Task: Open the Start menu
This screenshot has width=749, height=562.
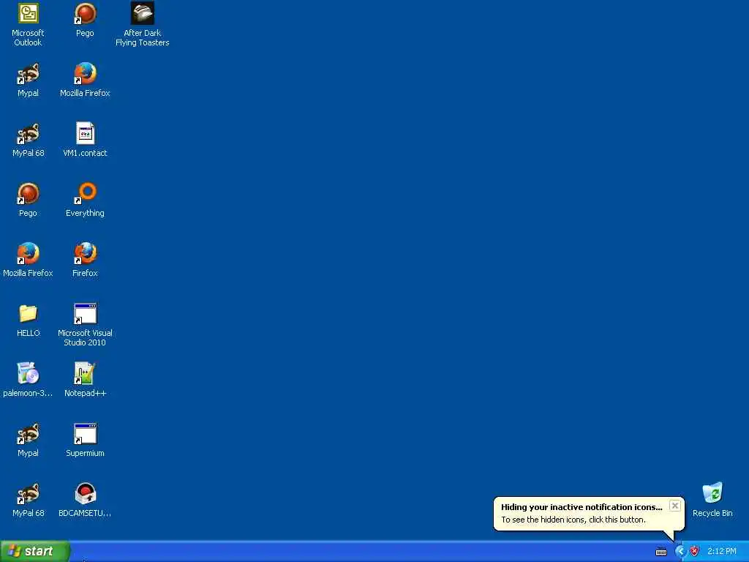Action: [x=35, y=552]
